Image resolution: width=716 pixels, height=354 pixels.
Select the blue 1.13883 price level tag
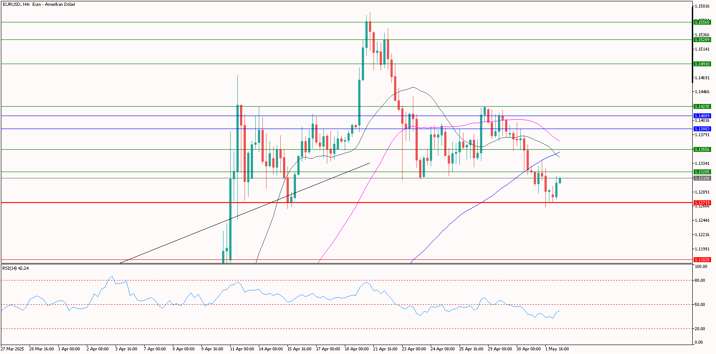pos(702,129)
